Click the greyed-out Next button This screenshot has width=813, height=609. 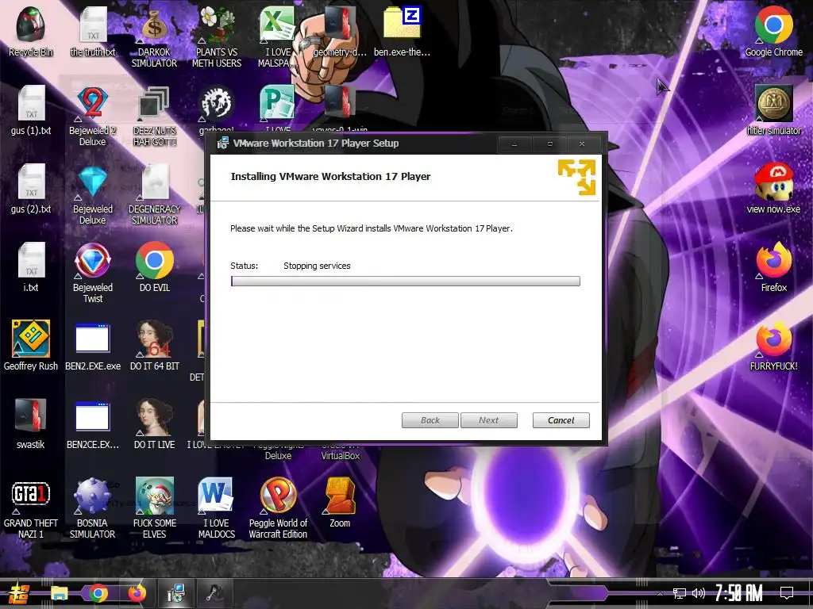tap(488, 420)
